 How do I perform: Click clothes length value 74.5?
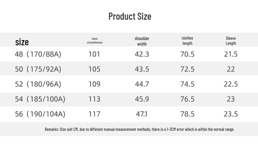(187, 84)
